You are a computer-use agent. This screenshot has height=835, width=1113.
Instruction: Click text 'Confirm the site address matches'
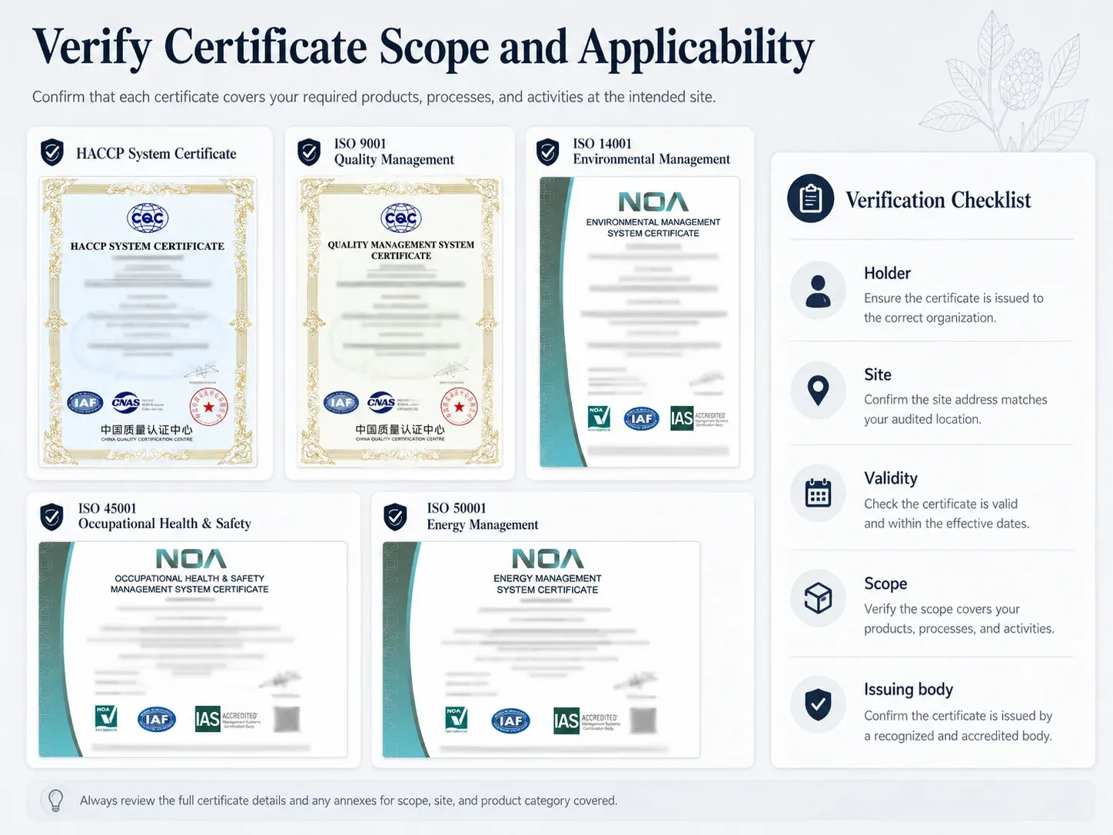[x=955, y=400]
